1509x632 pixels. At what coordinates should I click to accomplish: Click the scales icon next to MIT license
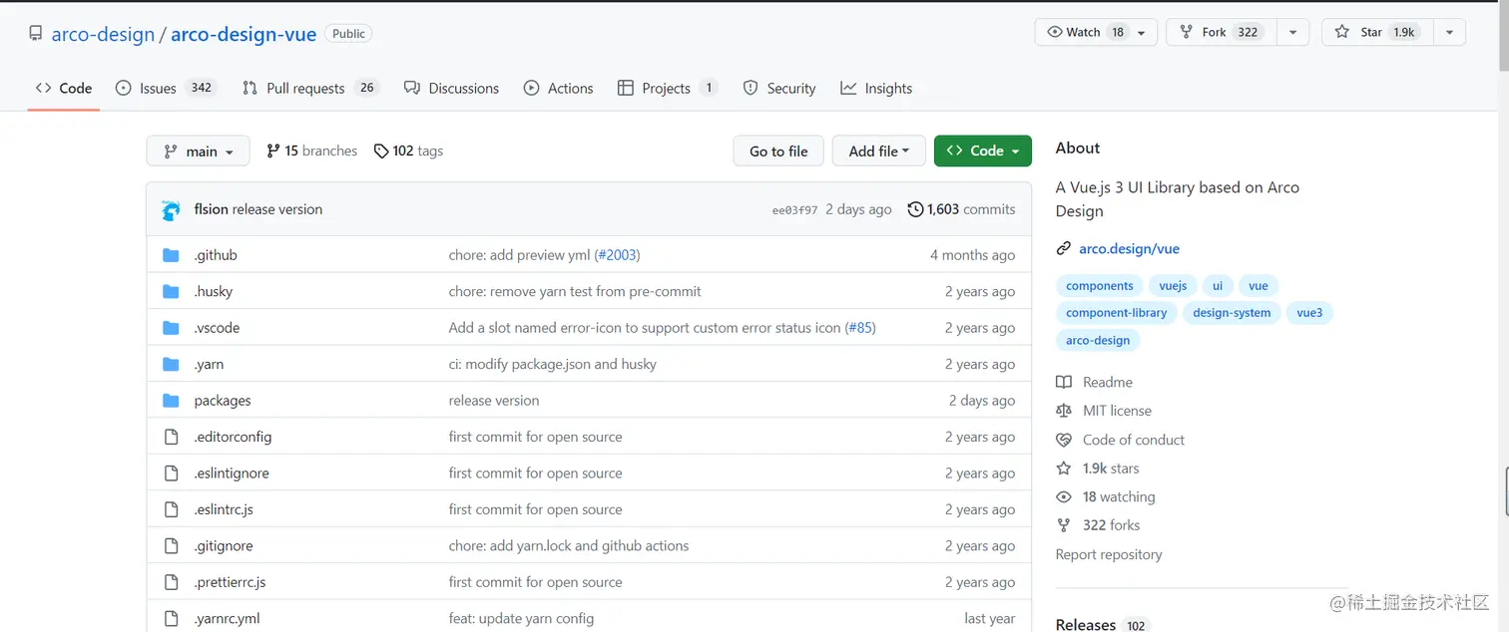[1064, 411]
